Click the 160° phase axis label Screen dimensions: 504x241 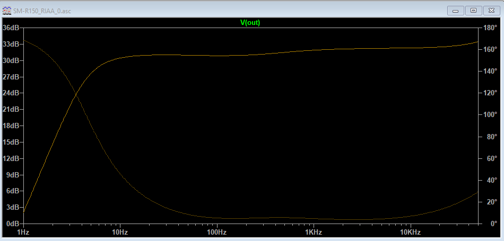click(490, 49)
